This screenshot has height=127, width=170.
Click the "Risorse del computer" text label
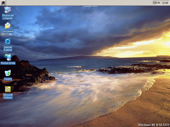click(8, 17)
